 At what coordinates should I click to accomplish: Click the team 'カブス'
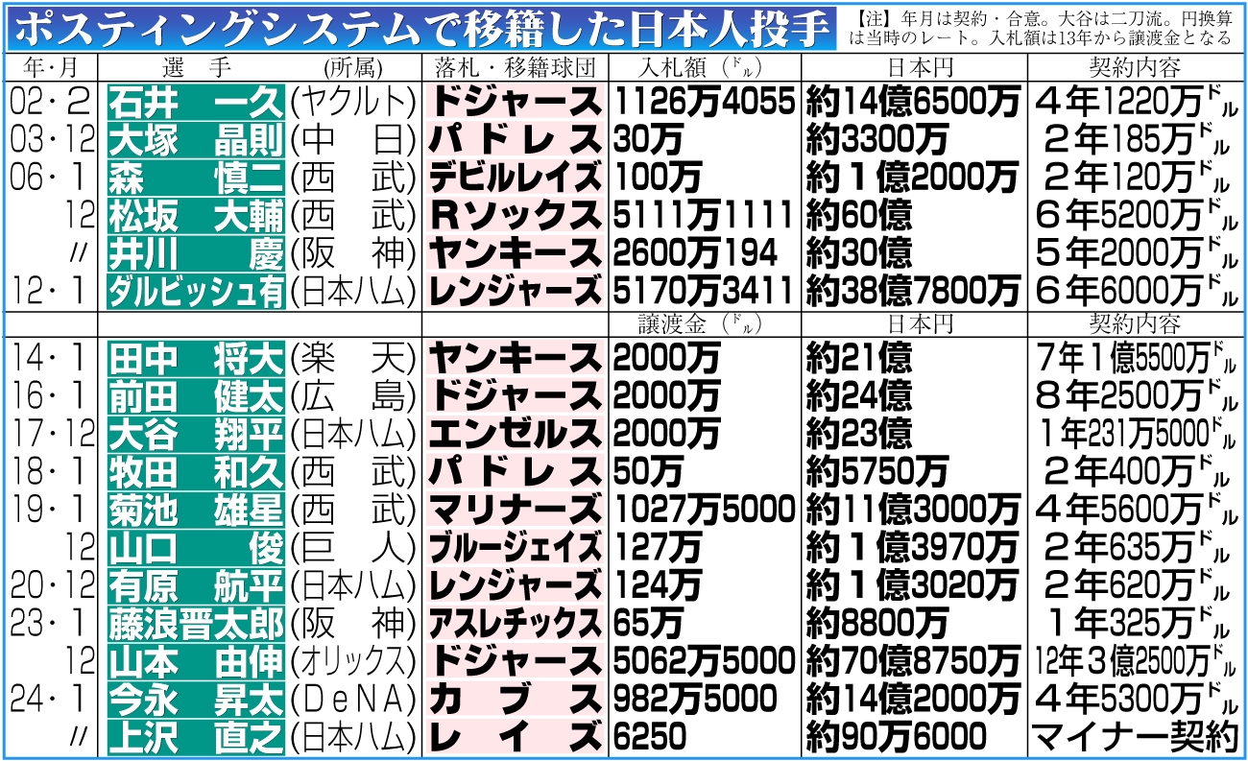pos(516,700)
